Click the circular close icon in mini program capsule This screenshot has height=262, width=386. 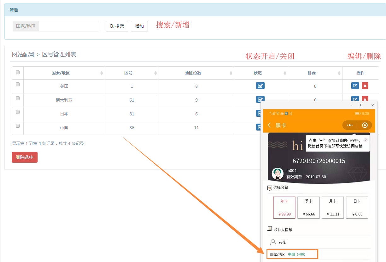[x=365, y=125]
